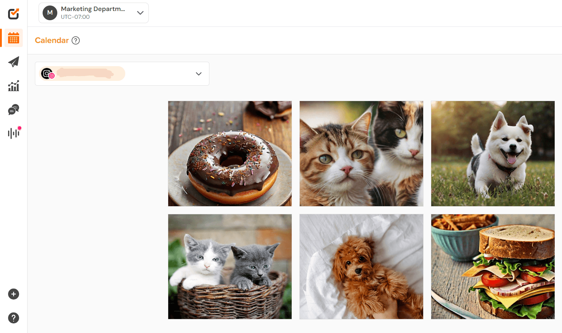Click the plus button in the sidebar
The height and width of the screenshot is (333, 562).
point(13,294)
